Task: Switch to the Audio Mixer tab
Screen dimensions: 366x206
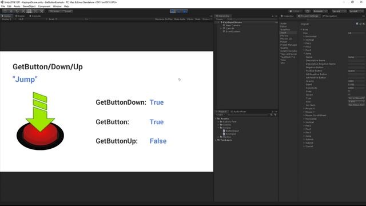Action: point(238,112)
